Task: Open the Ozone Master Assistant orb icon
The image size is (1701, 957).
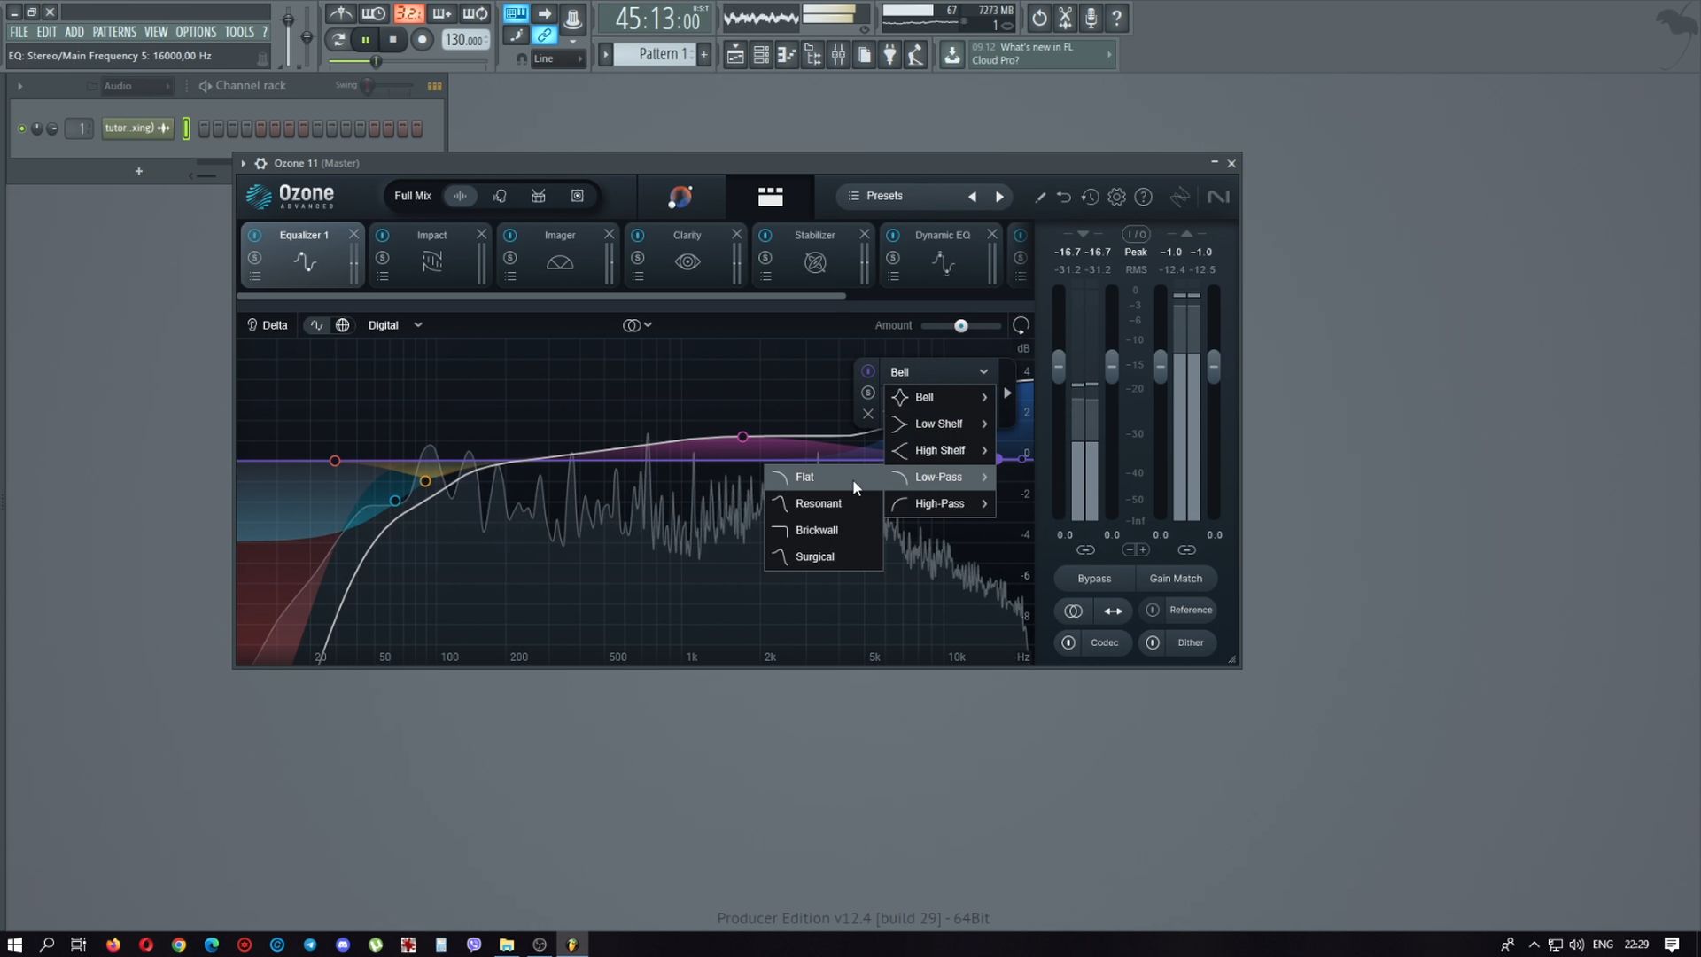Action: click(680, 197)
